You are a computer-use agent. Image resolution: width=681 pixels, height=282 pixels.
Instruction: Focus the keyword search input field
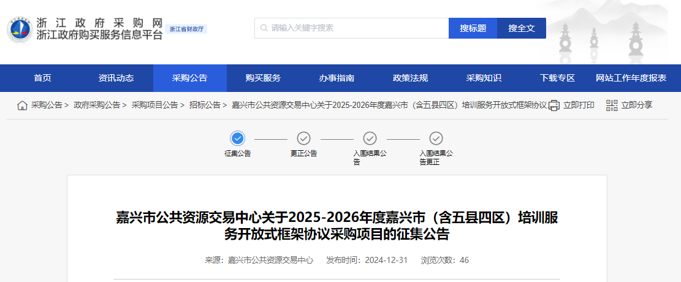356,28
